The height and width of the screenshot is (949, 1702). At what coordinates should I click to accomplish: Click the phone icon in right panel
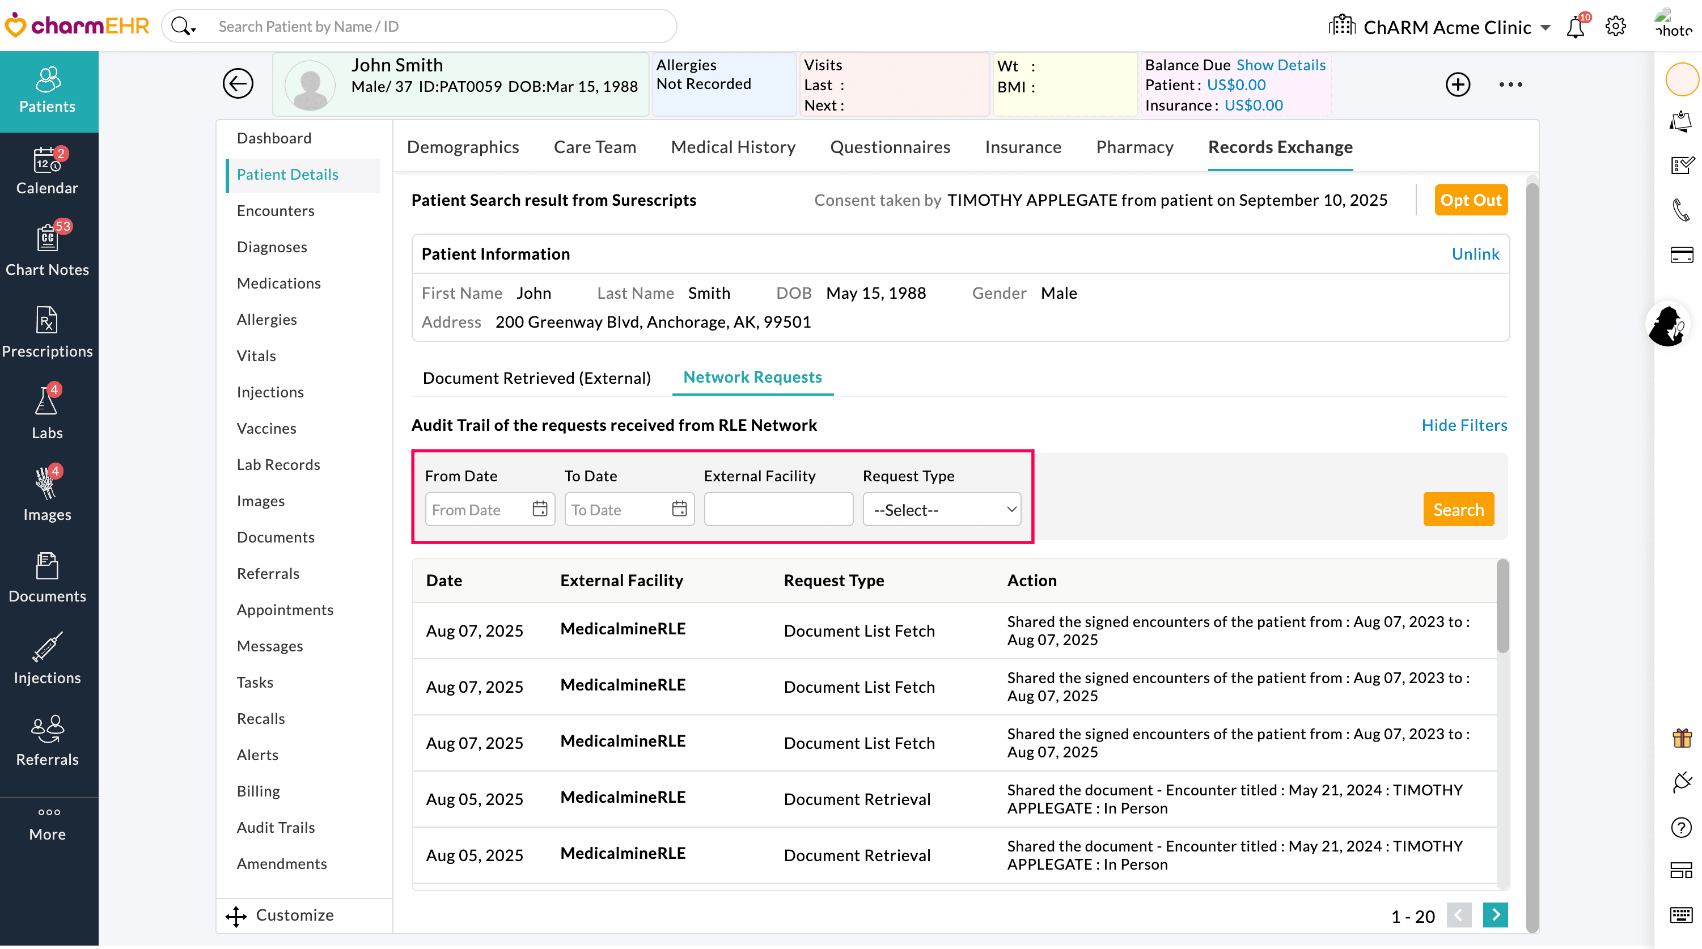tap(1681, 211)
